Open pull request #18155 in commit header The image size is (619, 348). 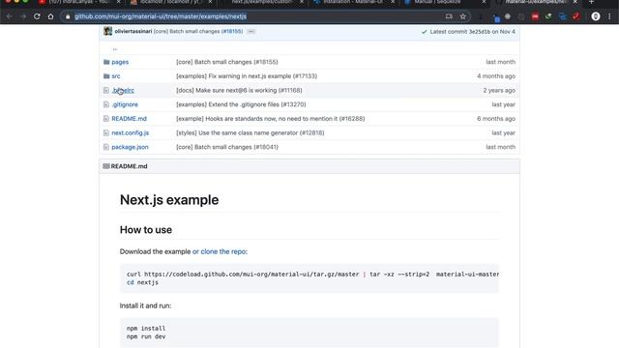point(232,31)
